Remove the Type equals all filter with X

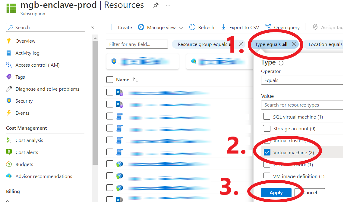[294, 44]
